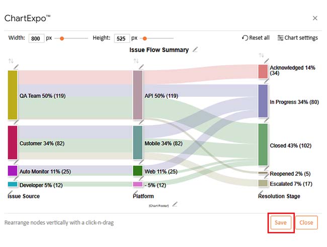Save the chart
The width and height of the screenshot is (327, 247).
[x=280, y=222]
